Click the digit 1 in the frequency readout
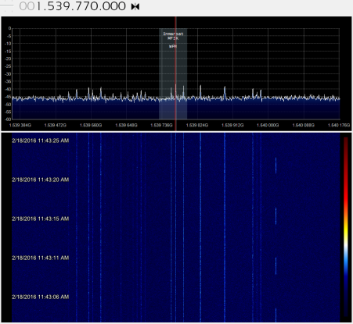The height and width of the screenshot is (324, 353). [x=38, y=6]
